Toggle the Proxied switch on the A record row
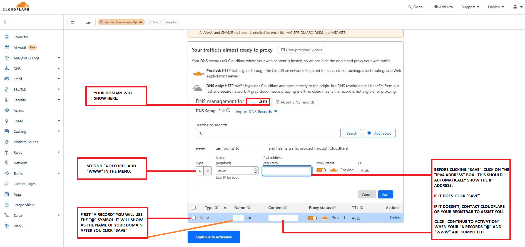 pyautogui.click(x=312, y=218)
